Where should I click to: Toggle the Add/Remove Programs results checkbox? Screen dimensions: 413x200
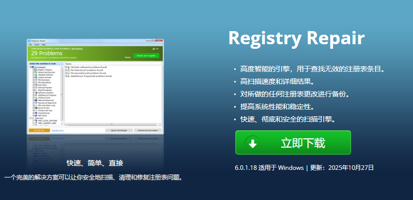66,76
